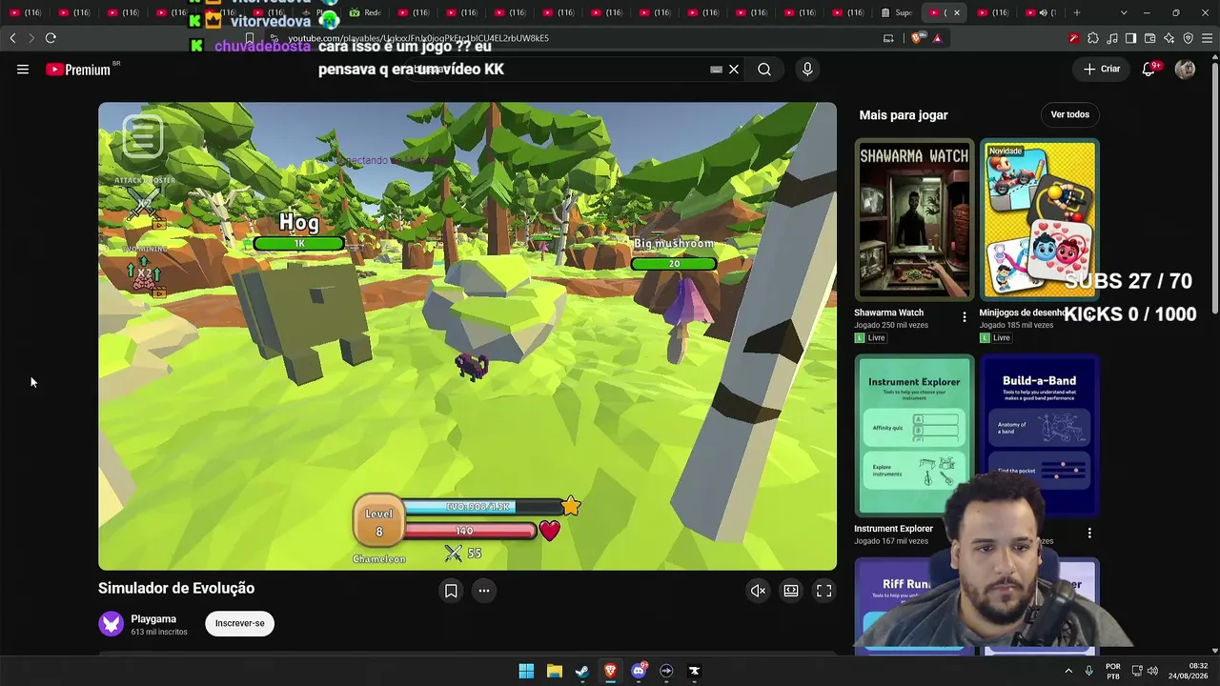Open a new browser tab

point(1077,12)
